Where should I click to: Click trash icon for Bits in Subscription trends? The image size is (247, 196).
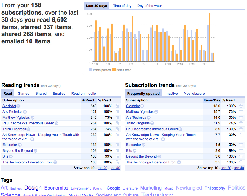[241, 151]
